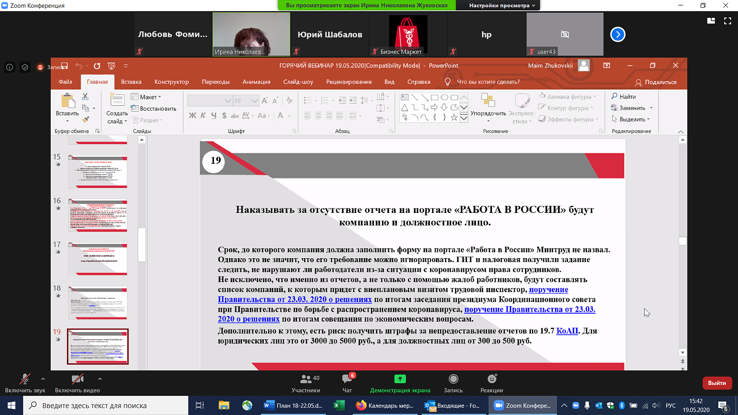Click the Zoom meeting info icon
The height and width of the screenshot is (415, 738).
[9, 67]
